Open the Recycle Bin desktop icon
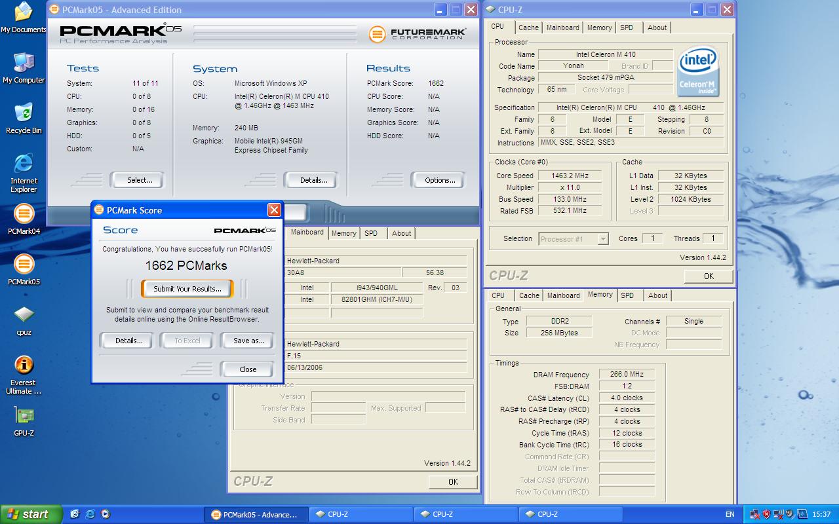Screen dimensions: 839x524 tap(24, 119)
